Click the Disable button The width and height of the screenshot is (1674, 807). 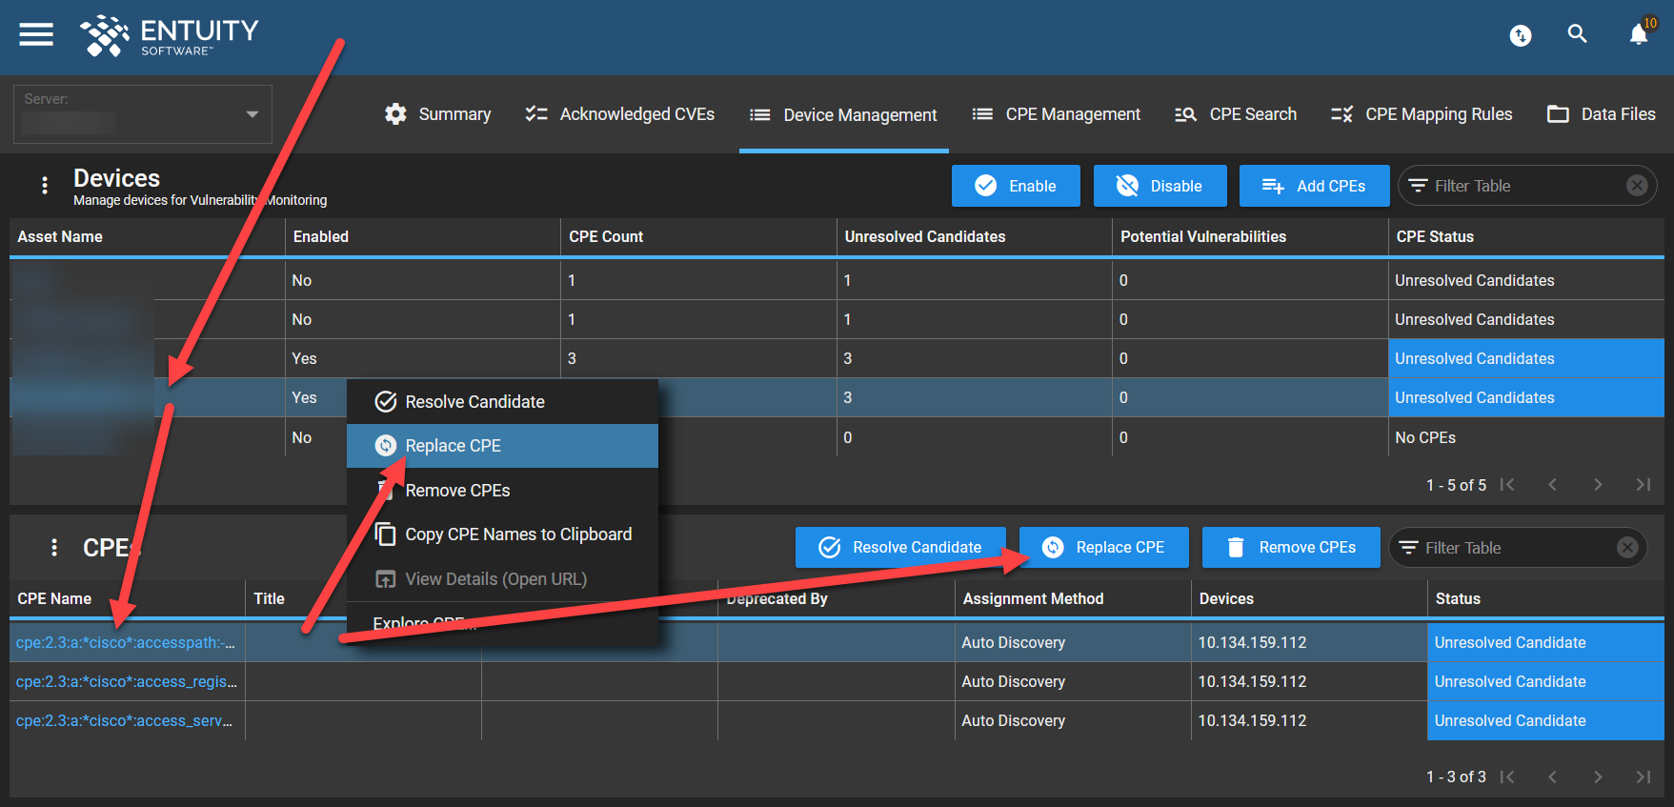(x=1159, y=186)
